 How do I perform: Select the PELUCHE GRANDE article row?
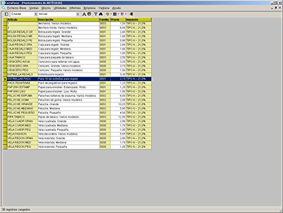click(x=77, y=104)
